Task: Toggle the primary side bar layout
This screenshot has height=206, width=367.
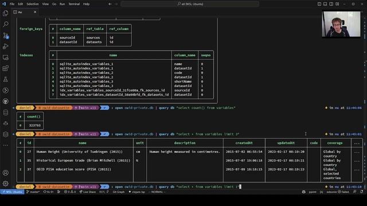Action: (x=319, y=4)
